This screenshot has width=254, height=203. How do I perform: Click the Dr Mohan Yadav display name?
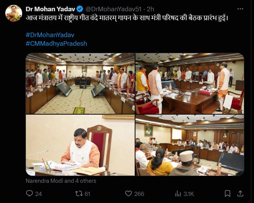pos(50,9)
